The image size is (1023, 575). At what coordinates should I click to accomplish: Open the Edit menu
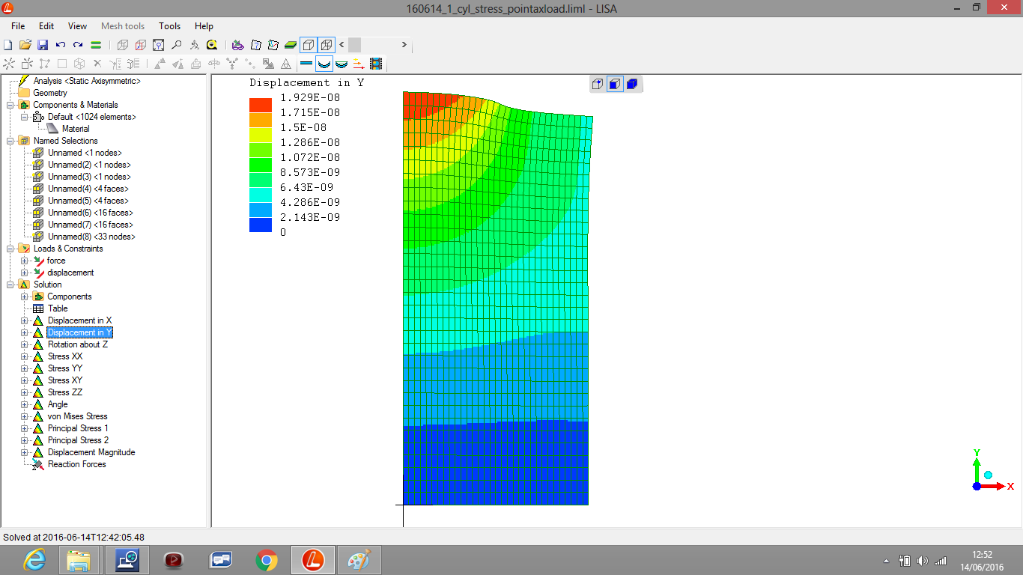point(46,26)
